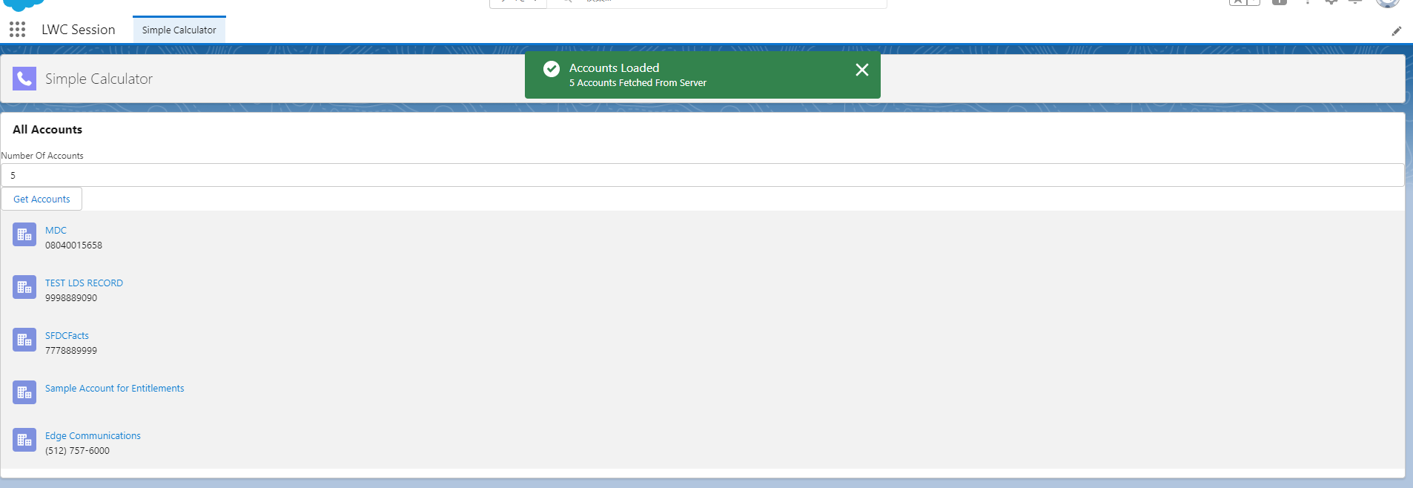Open Sample Account for Entitlements link
The image size is (1413, 488).
[114, 389]
